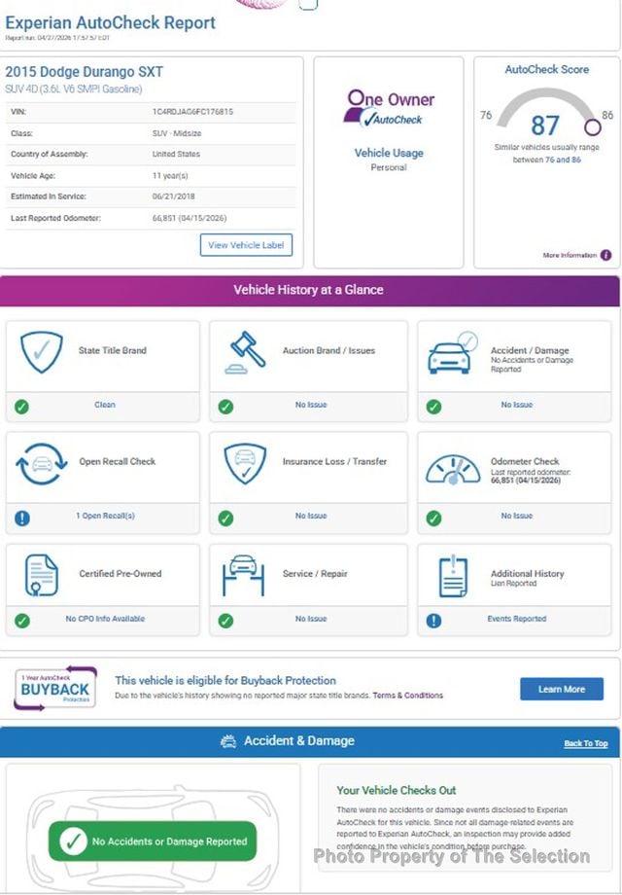Click the Vehicle Usage heading
This screenshot has height=895, width=622.
click(x=389, y=153)
